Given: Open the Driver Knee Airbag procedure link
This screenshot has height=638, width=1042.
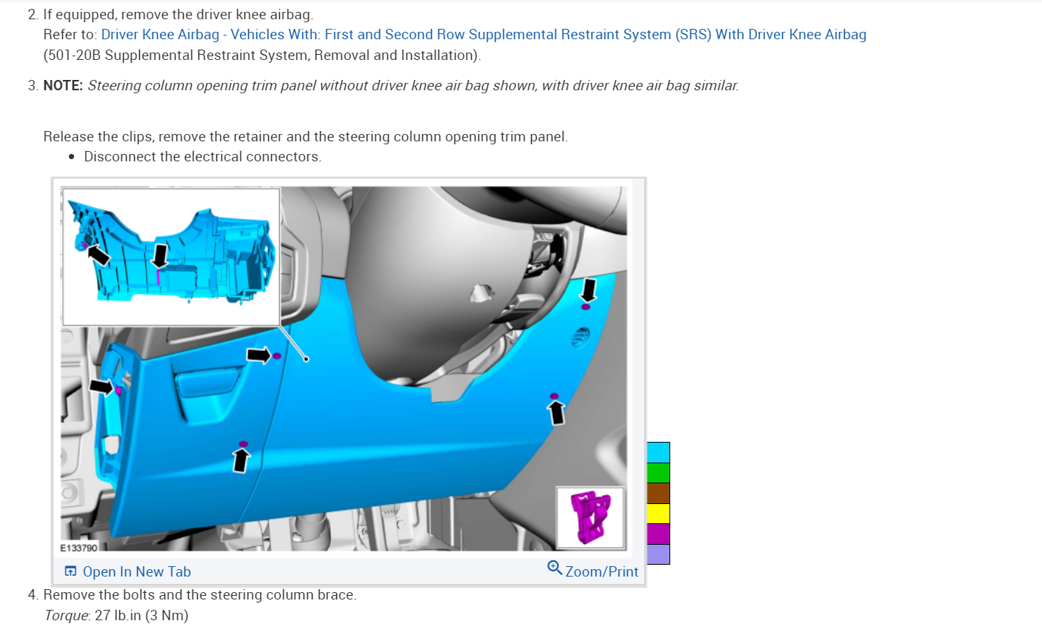Looking at the screenshot, I should [483, 34].
